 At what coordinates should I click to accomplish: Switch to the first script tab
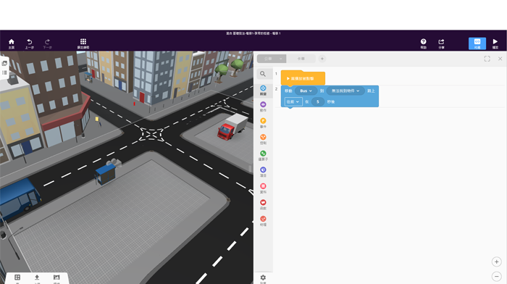pyautogui.click(x=269, y=59)
